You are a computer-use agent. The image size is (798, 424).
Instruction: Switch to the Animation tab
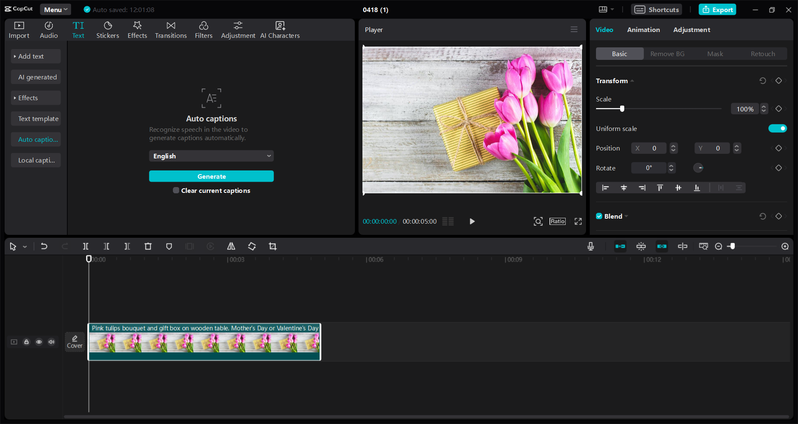pos(643,30)
